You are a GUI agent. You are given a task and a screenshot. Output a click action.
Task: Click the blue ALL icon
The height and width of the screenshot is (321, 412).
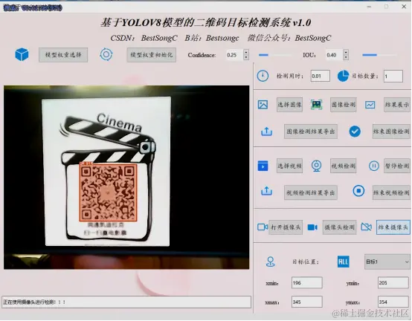(343, 262)
